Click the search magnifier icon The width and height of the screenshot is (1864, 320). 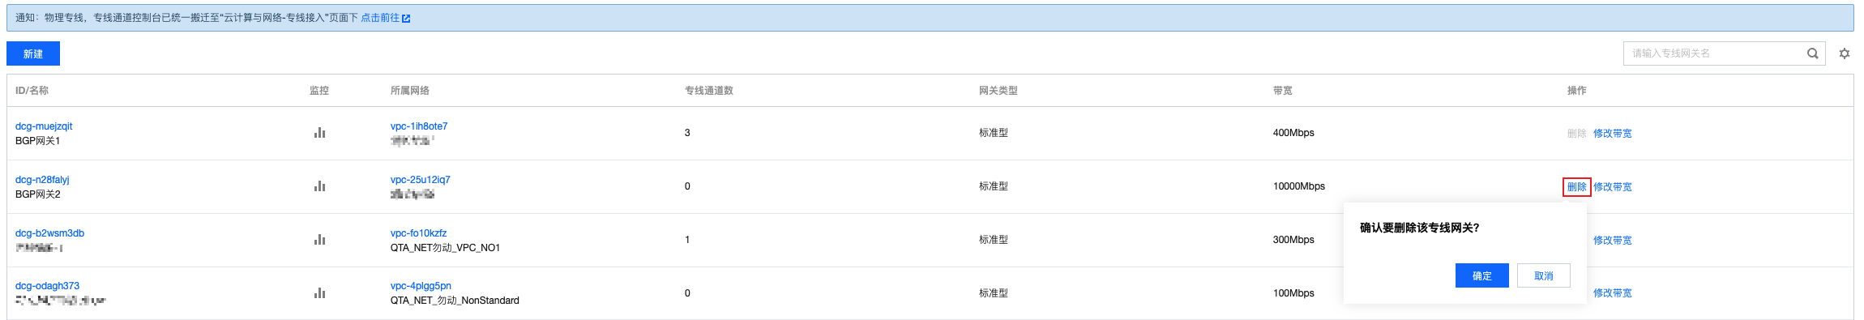click(1813, 53)
